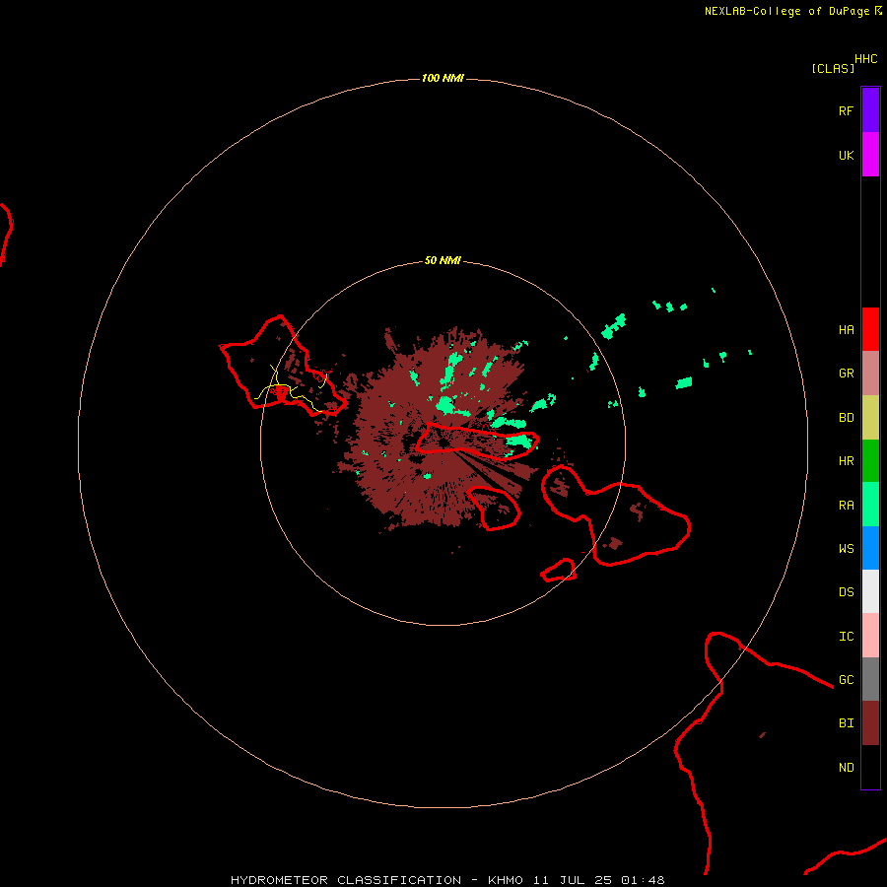Select the WS blue legend swatch
Viewport: 887px width, 887px height.
(870, 548)
